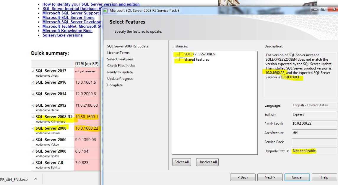The width and height of the screenshot is (338, 185).
Task: Select License Terms wizard step
Action: pyautogui.click(x=118, y=53)
